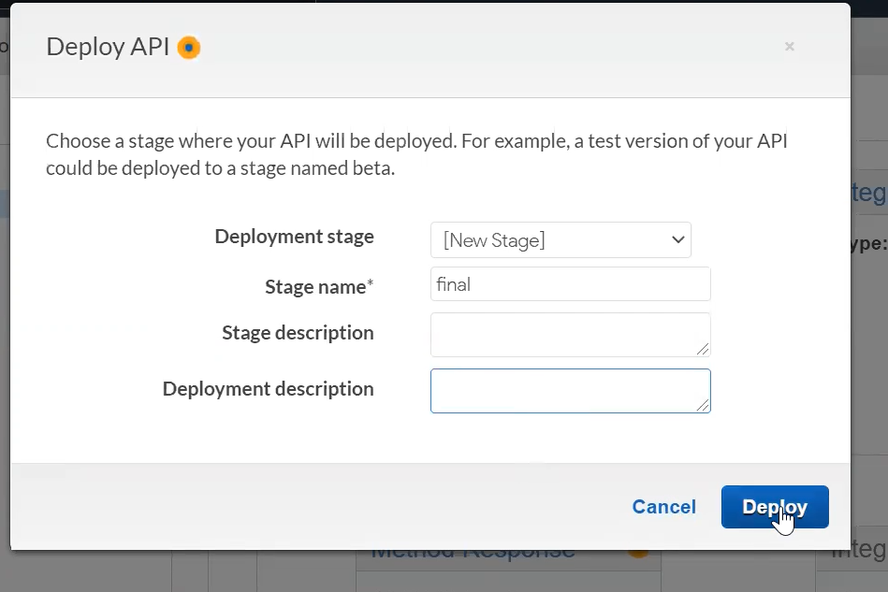The width and height of the screenshot is (888, 592).
Task: Click the Deploy API dialog title text
Action: tap(108, 47)
